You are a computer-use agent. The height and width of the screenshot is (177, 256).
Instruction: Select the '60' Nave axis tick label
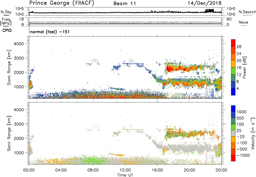(x=229, y=19)
